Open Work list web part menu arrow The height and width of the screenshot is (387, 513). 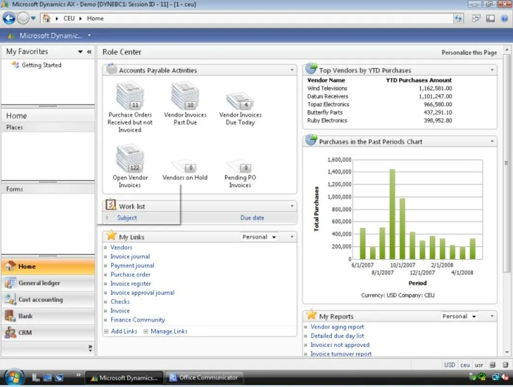point(292,206)
